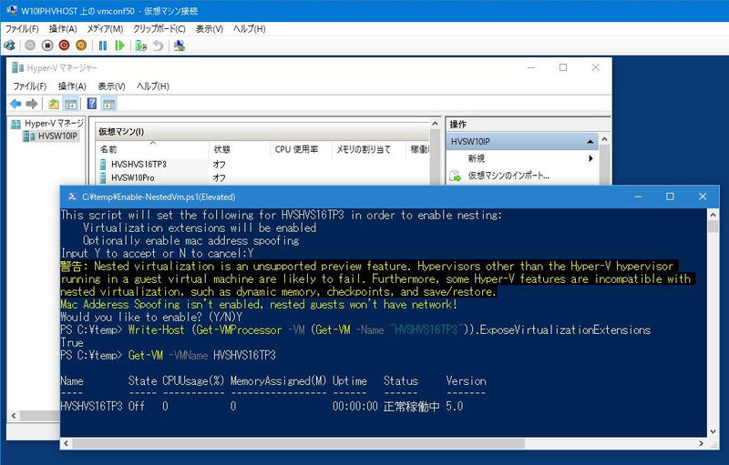Click 仮想マシンのインポート... action
The height and width of the screenshot is (465, 729).
508,176
